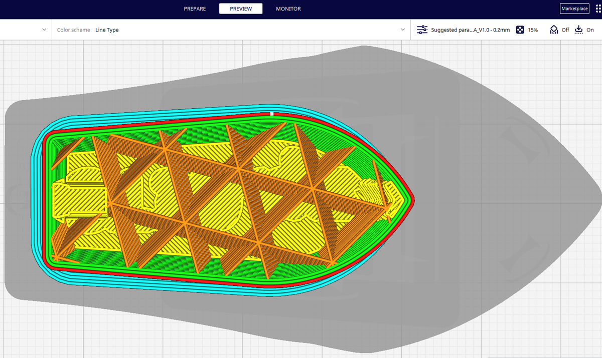The image size is (602, 358).
Task: Toggle build plate adhesion On
Action: (x=591, y=30)
